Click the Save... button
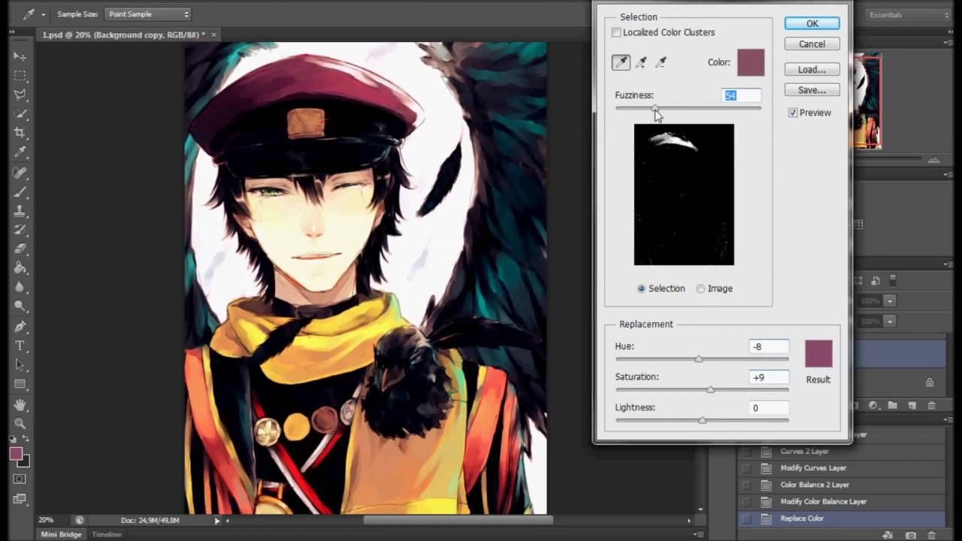This screenshot has height=541, width=962. click(x=812, y=90)
